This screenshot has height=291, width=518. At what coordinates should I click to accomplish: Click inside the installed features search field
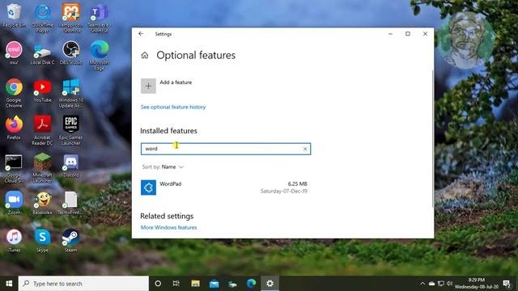[x=226, y=149]
